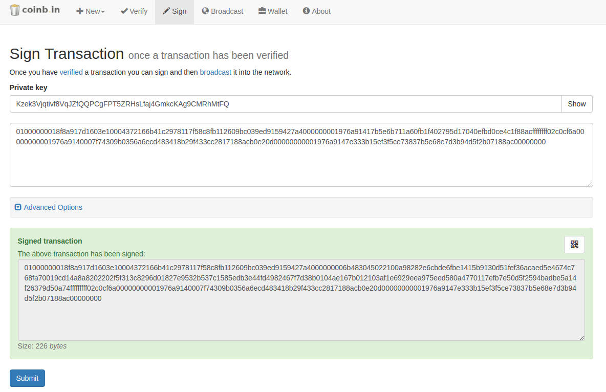This screenshot has width=606, height=392.
Task: Click into the Private key input field
Action: point(286,104)
